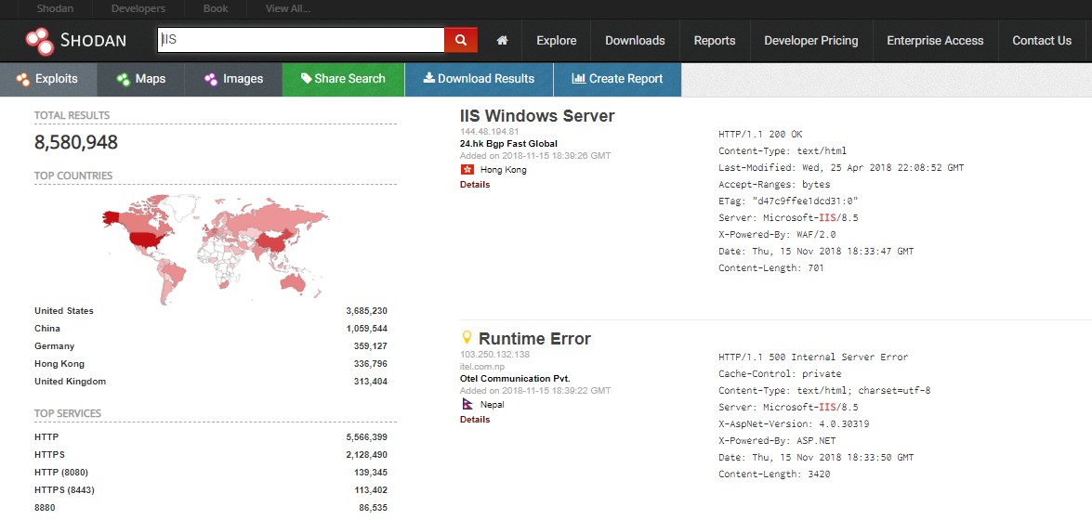Filter by HTTPS service
Screen dimensions: 1092x520
(x=49, y=455)
